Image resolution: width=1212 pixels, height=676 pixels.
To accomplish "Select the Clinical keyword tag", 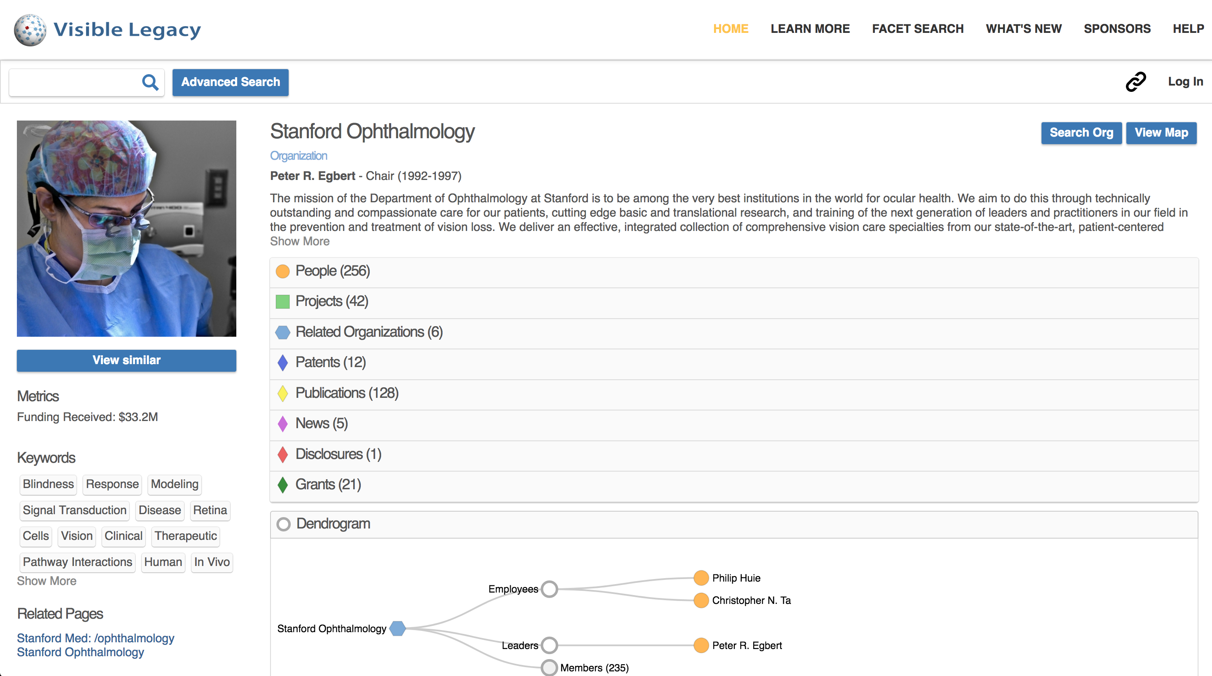I will click(123, 536).
